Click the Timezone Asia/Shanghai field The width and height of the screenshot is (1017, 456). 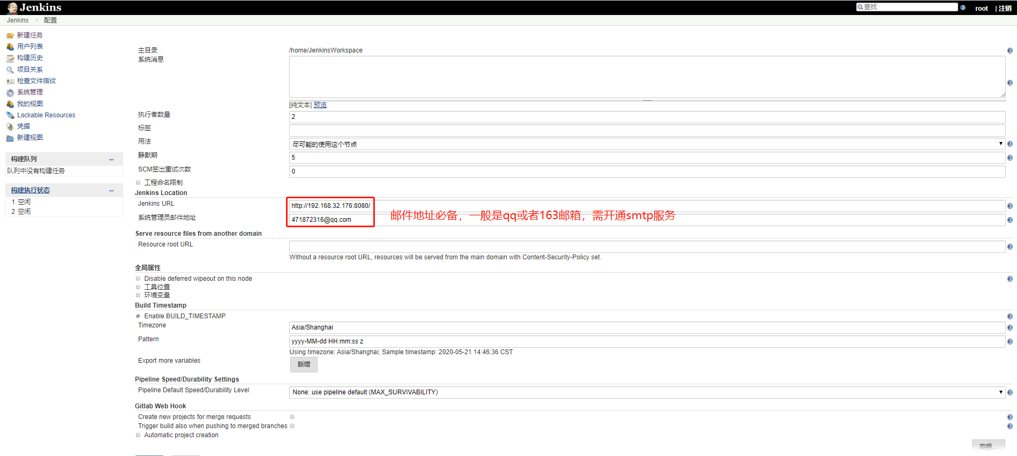point(647,327)
